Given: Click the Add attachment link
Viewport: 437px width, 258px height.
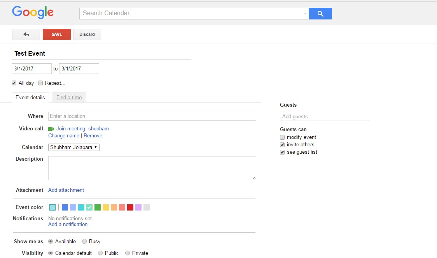Looking at the screenshot, I should 66,190.
